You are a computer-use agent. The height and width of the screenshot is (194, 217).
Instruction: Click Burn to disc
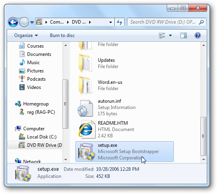[x=62, y=35]
